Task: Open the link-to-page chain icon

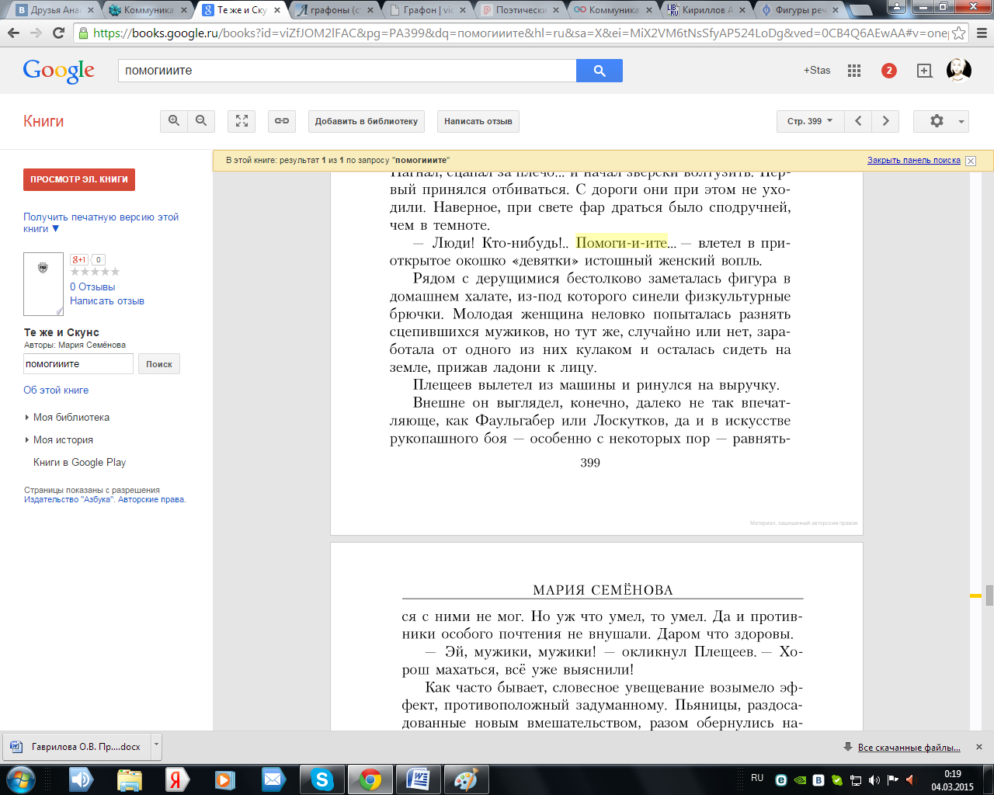Action: point(282,121)
